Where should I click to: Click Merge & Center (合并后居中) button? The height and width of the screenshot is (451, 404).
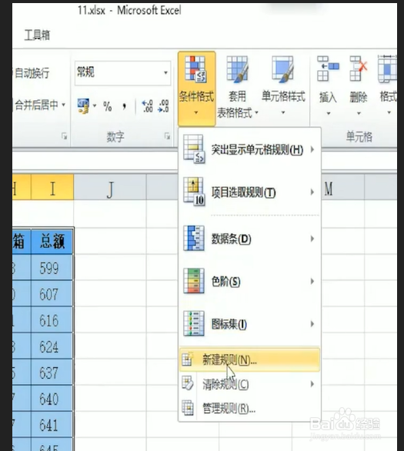(36, 105)
